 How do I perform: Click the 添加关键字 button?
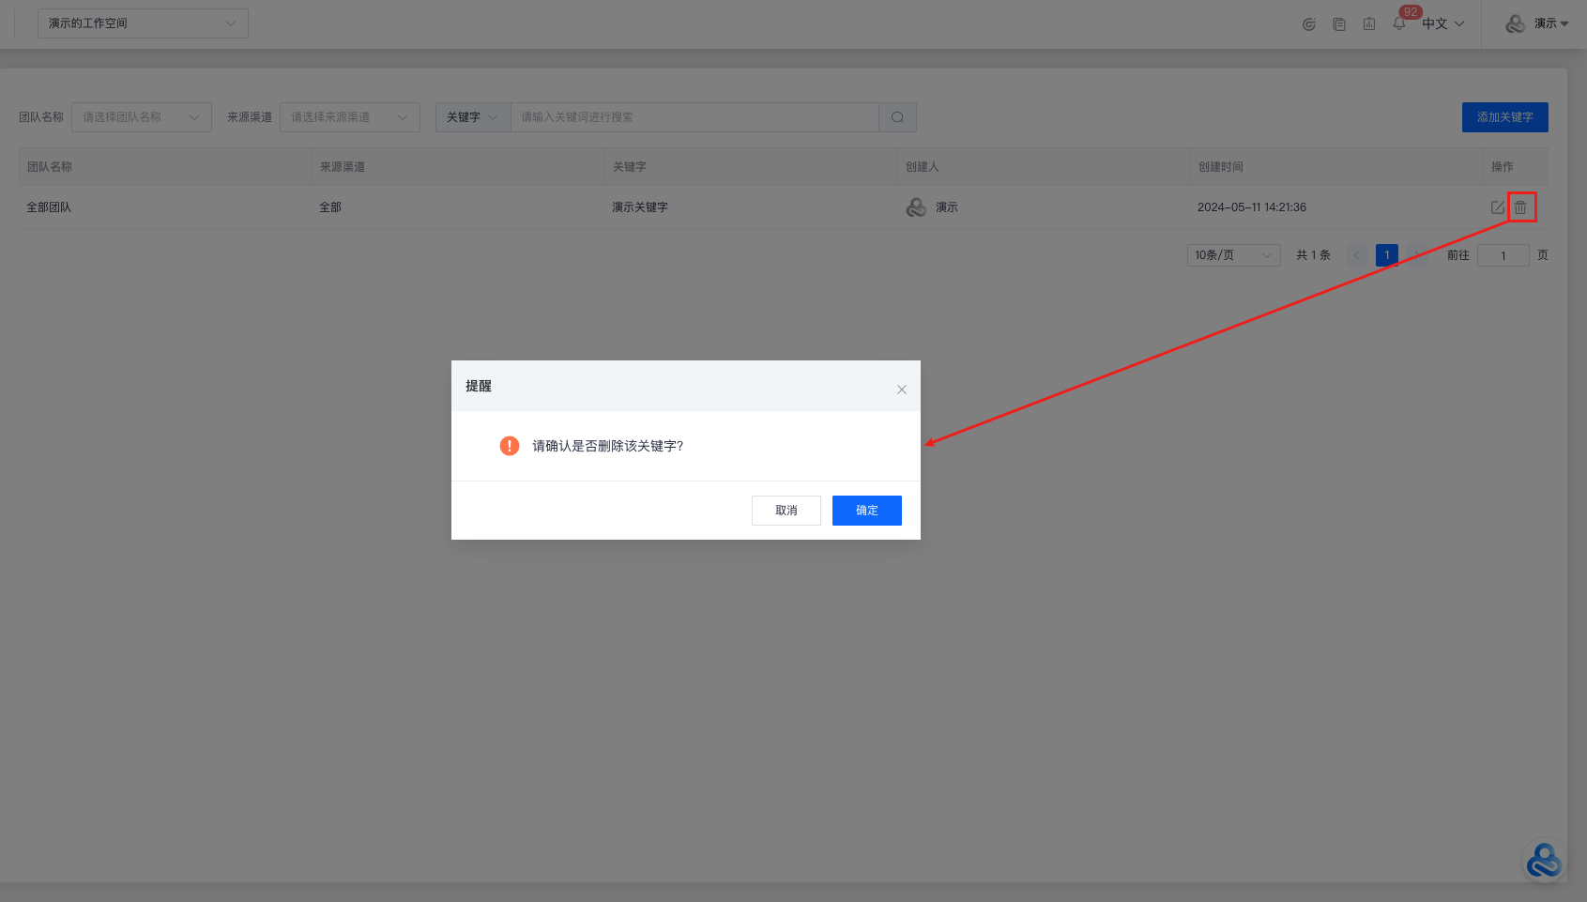click(1504, 117)
